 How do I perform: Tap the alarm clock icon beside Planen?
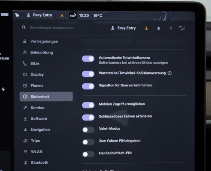25,85
